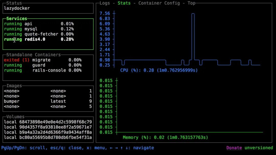Click the CPU (%) graph caption
276x155 pixels.
(159, 70)
